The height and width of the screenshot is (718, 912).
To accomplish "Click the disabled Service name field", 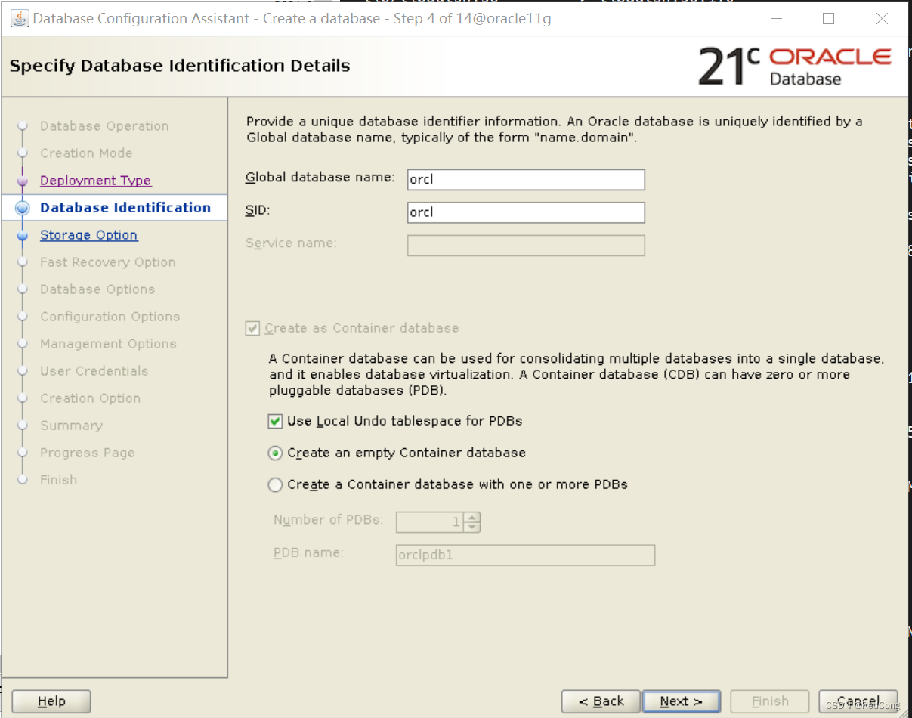I will point(526,246).
